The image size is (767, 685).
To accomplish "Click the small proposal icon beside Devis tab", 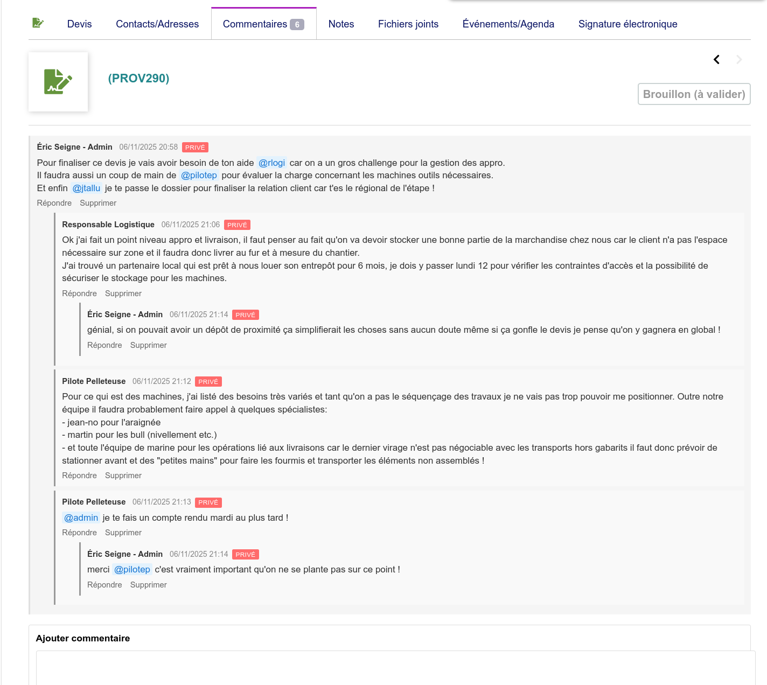I will click(38, 23).
